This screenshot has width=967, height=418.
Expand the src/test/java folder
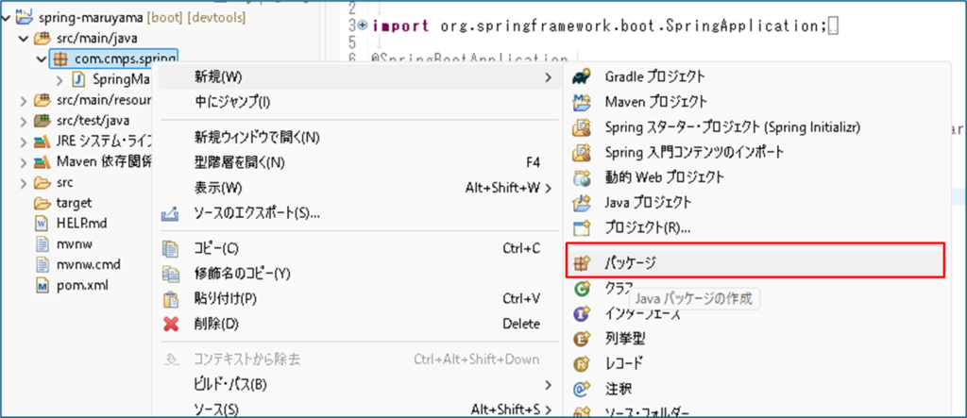tap(25, 121)
